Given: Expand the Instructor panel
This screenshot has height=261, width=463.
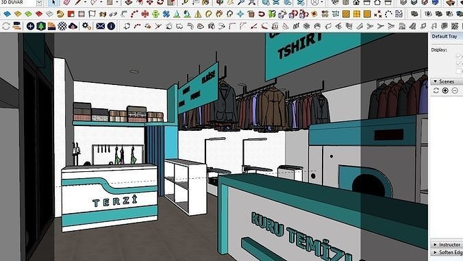Looking at the screenshot, I should pos(435,245).
